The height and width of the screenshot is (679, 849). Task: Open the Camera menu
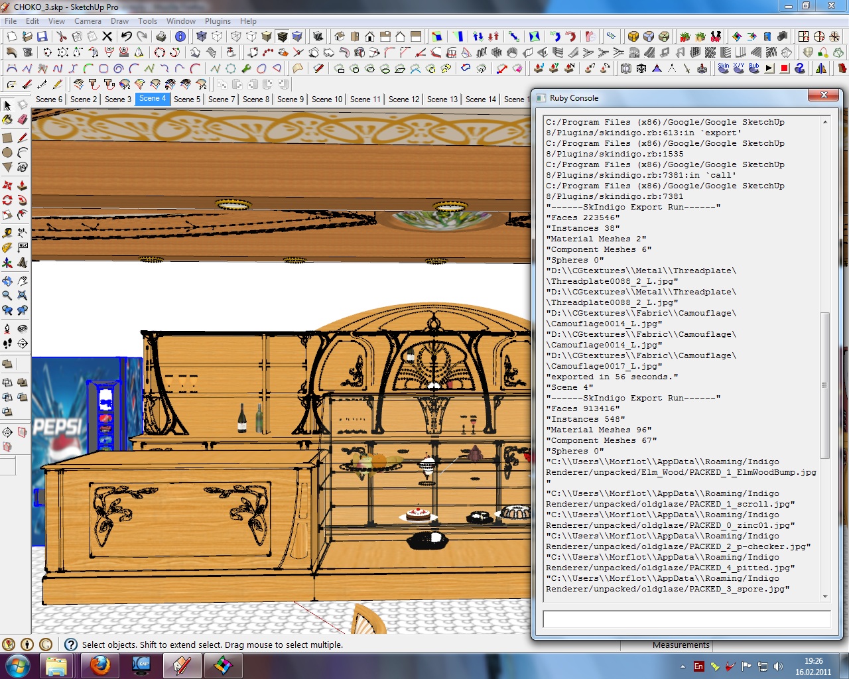(x=88, y=21)
